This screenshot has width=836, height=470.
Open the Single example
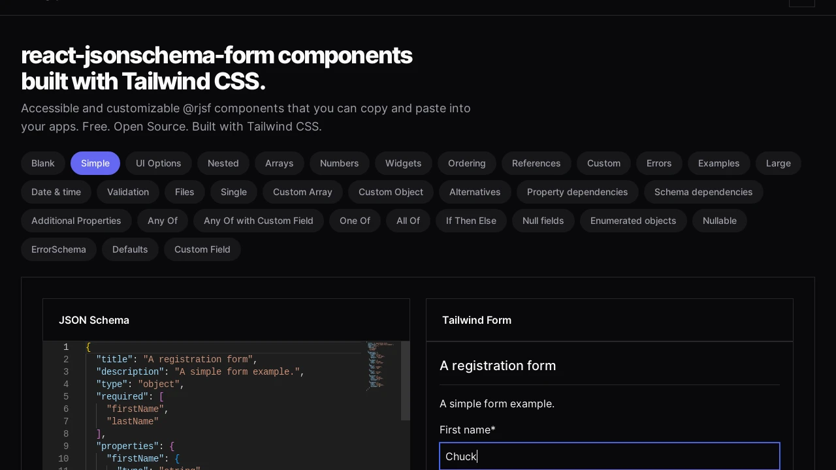pos(234,192)
